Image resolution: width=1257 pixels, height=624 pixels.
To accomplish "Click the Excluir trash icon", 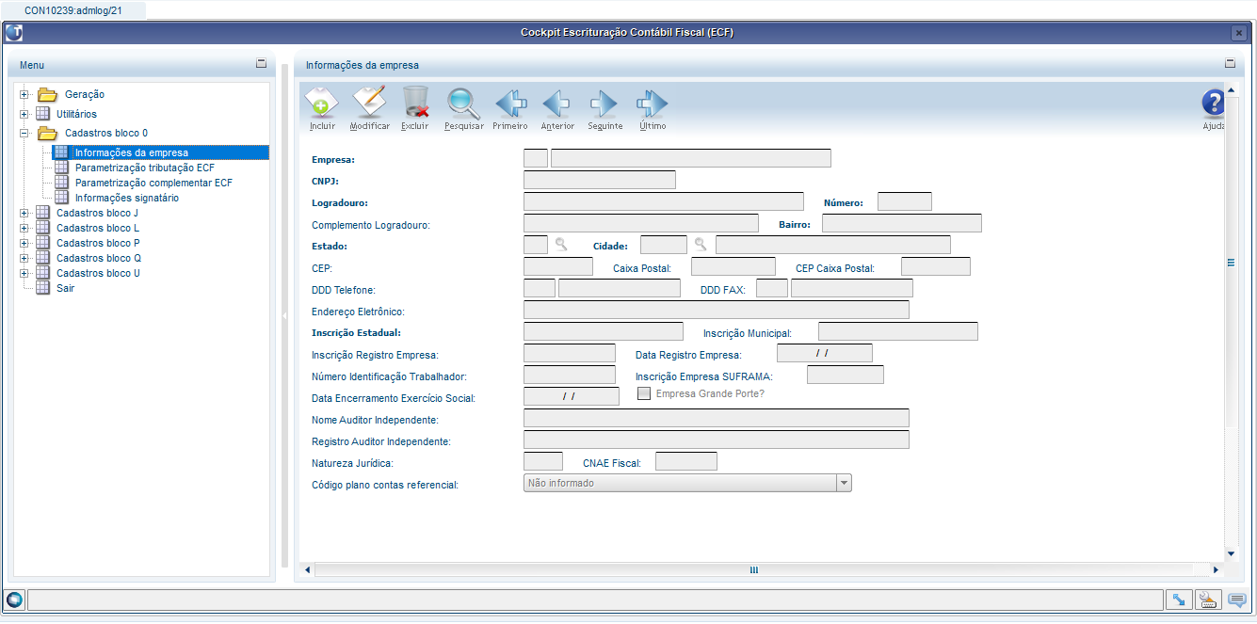I will tap(415, 102).
